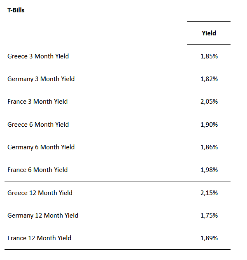Viewport: 247px width, 260px height.
Task: Click the 1,90% yield value
Action: pyautogui.click(x=209, y=125)
